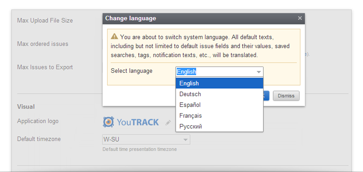Click the partially hidden blue OK button
This screenshot has width=363, height=172.
(x=266, y=96)
